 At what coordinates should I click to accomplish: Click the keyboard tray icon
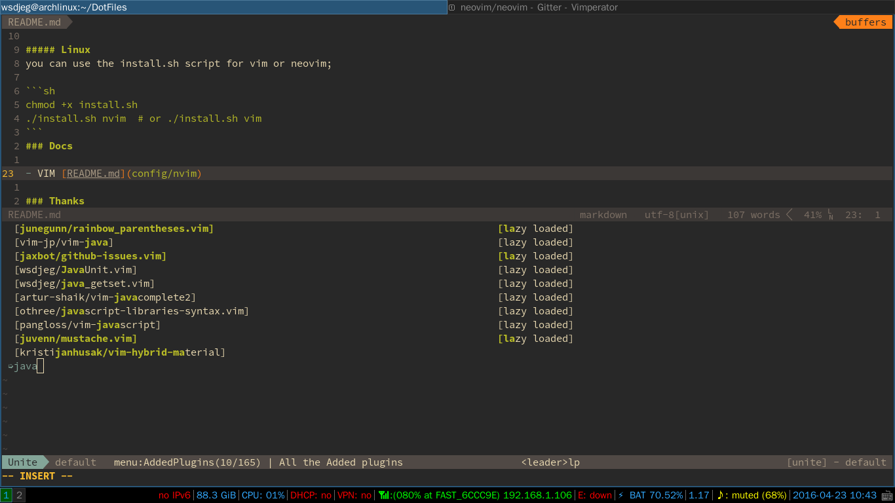click(886, 495)
